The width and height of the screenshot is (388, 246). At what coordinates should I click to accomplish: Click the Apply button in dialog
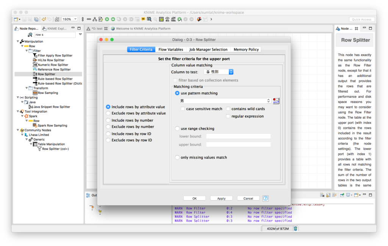click(221, 199)
